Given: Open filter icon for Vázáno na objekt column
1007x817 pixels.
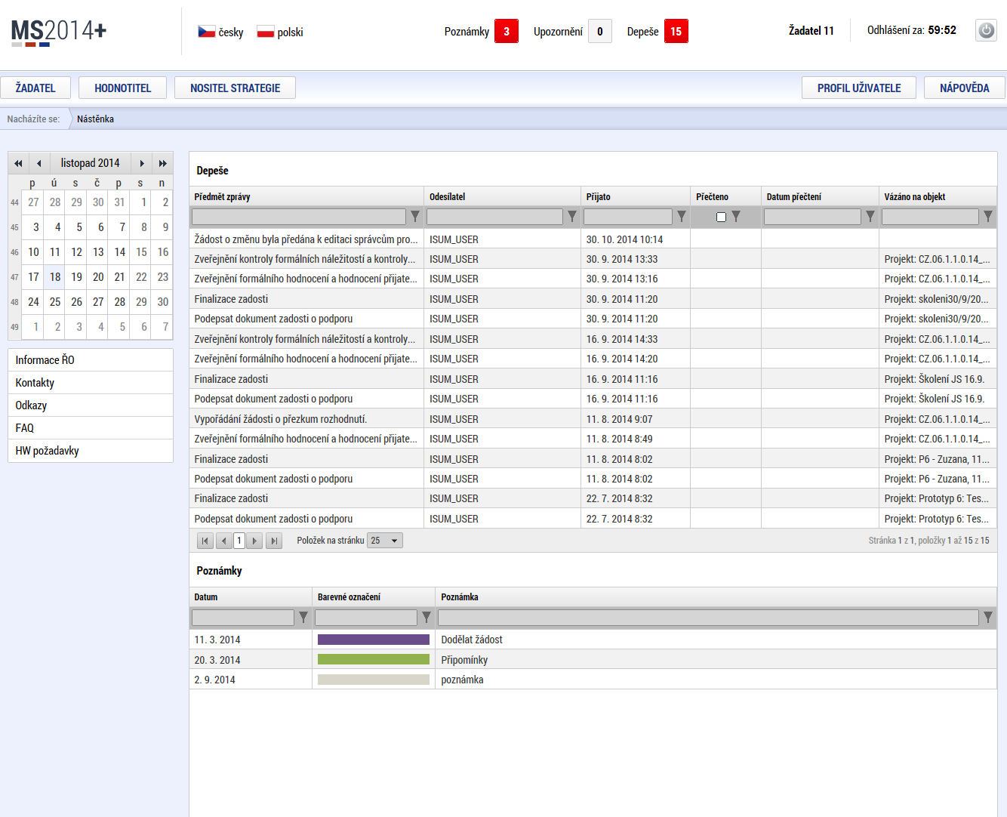Looking at the screenshot, I should pos(987,217).
